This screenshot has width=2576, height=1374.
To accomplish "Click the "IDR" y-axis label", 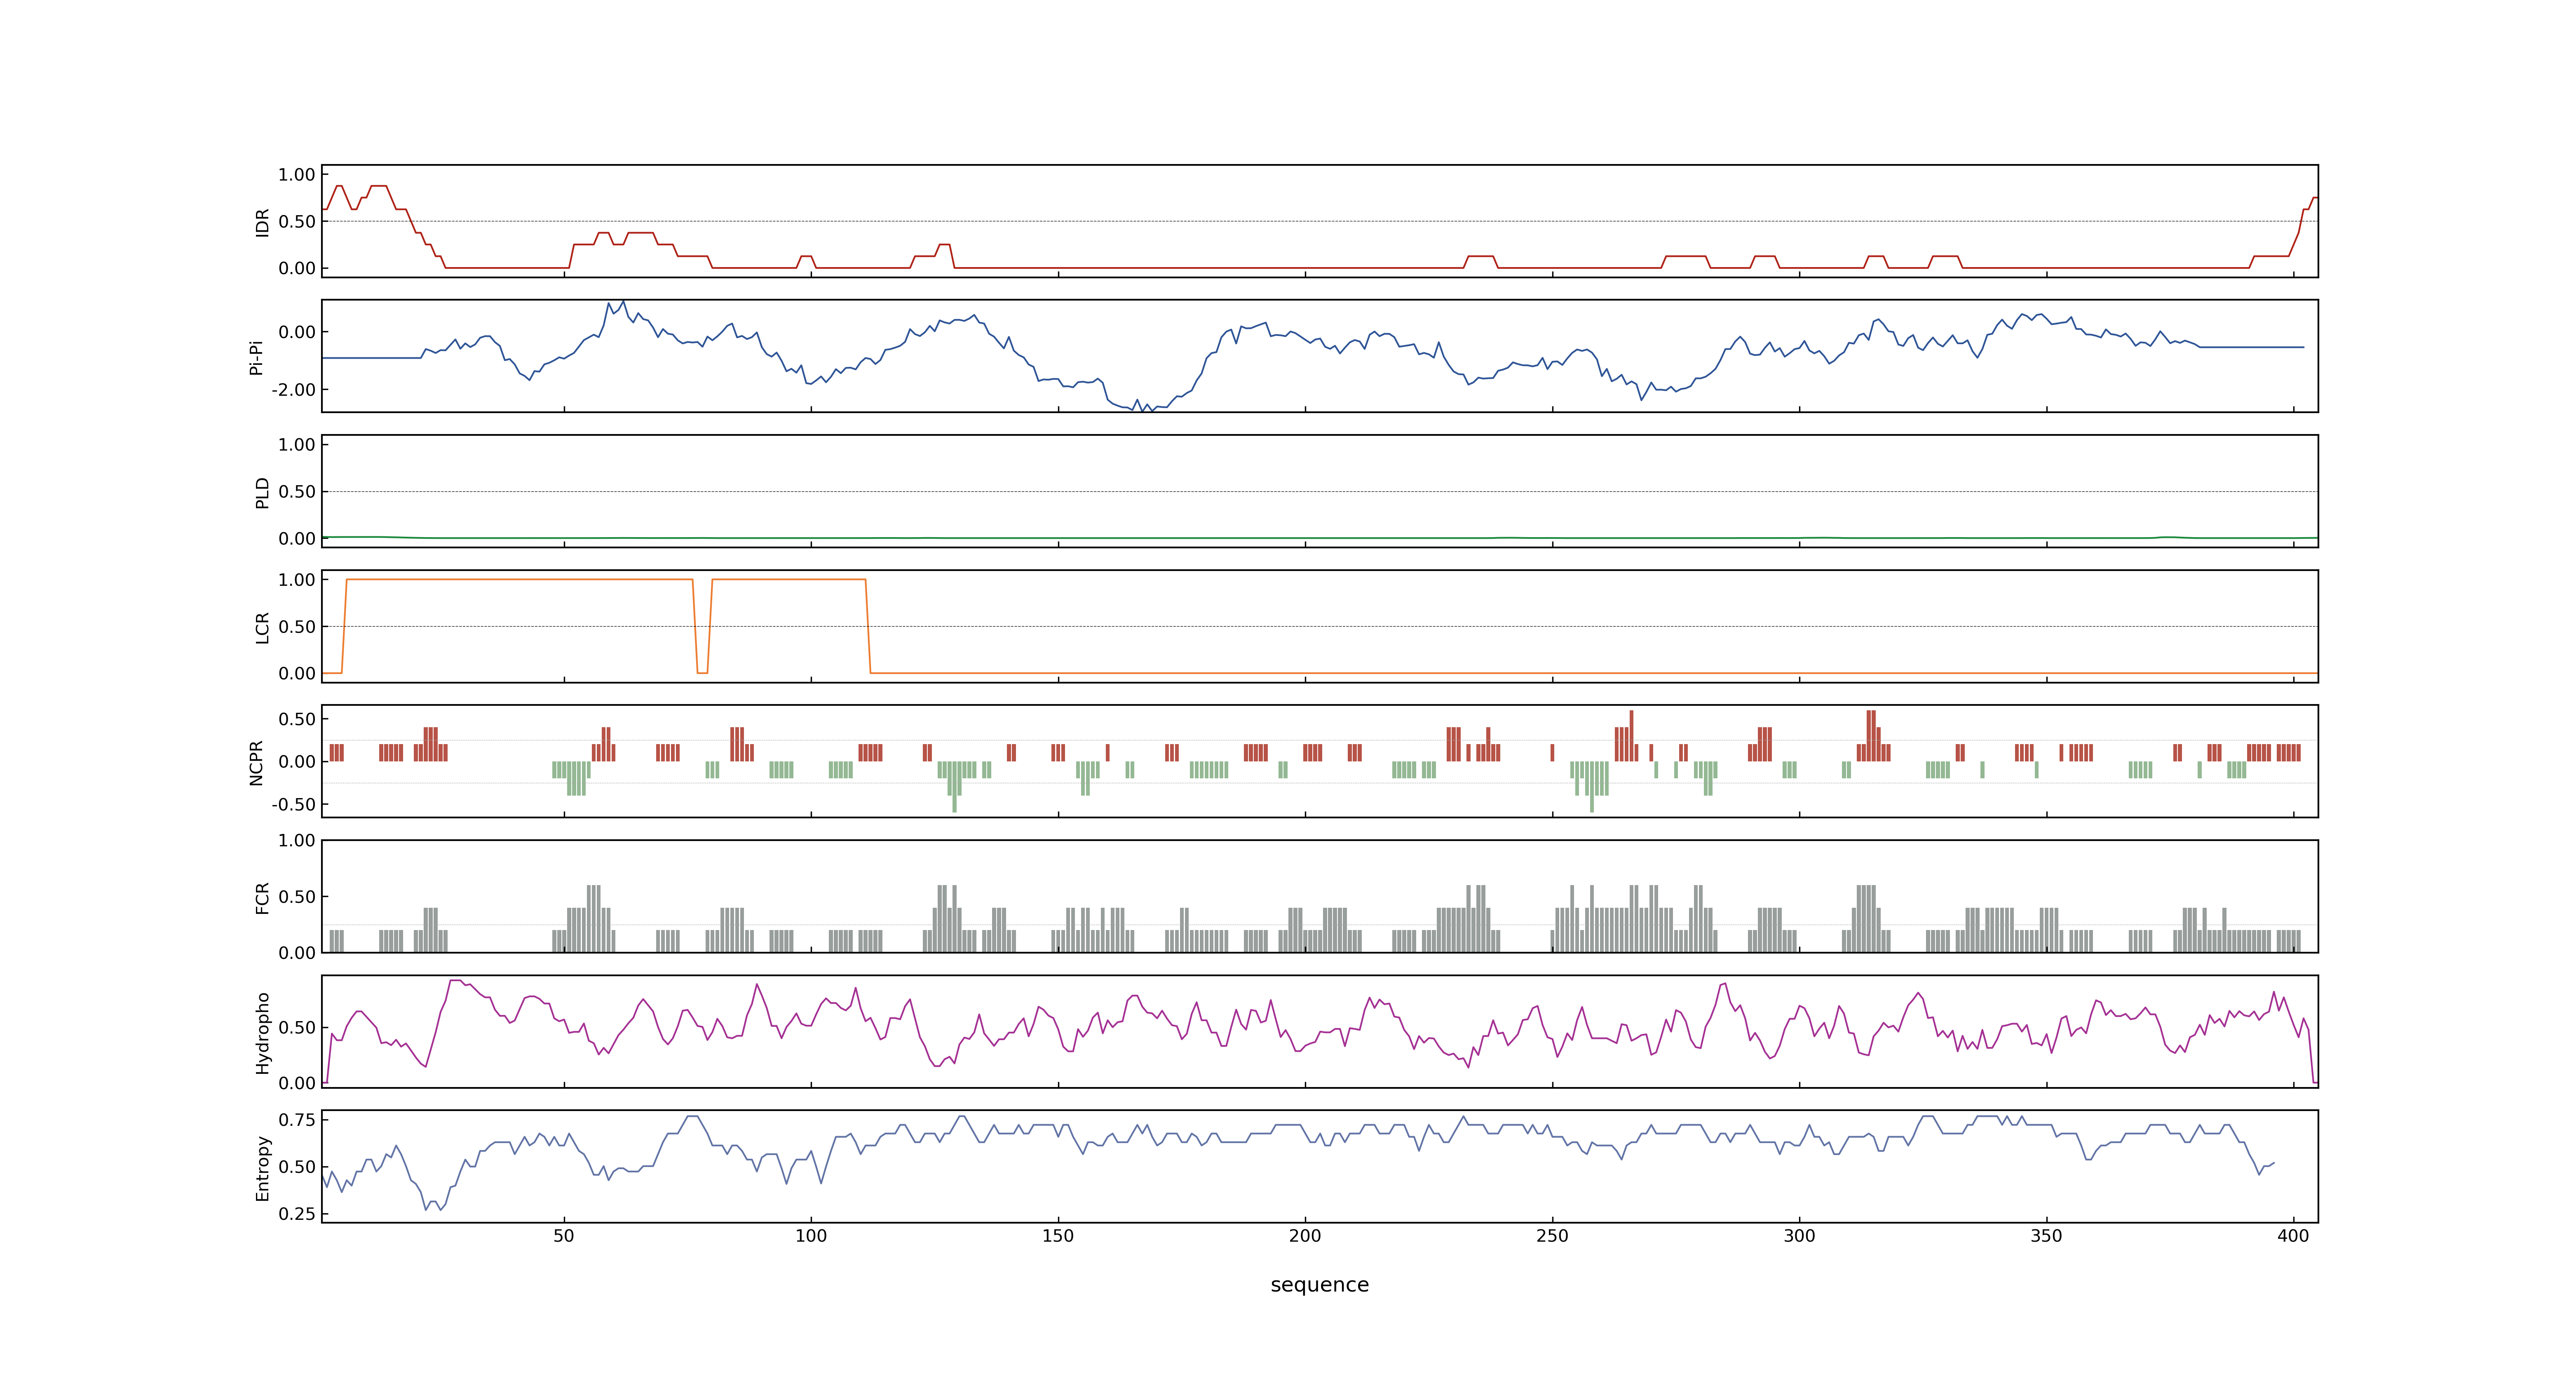I will click(262, 222).
